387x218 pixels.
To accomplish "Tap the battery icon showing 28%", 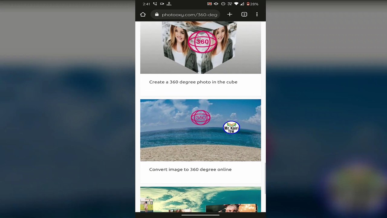I will coord(248,4).
